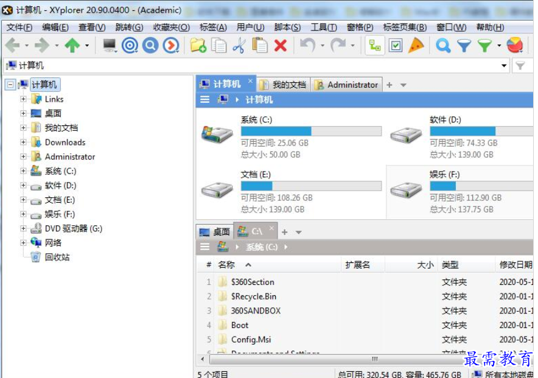This screenshot has height=378, width=538.
Task: Expand the 系统 (C:) tree node
Action: point(23,171)
